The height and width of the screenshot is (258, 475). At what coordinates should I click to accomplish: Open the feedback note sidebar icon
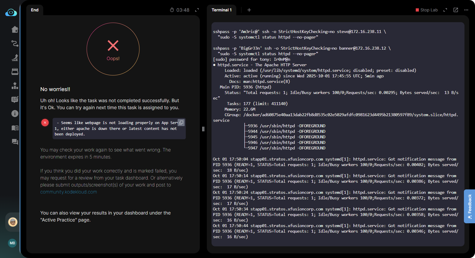pos(15,100)
